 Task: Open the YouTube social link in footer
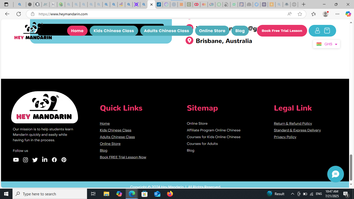pyautogui.click(x=16, y=160)
